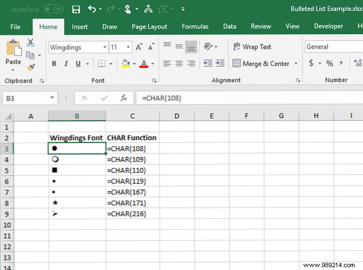Switch to the Insert tab
363x270 pixels.
point(80,27)
